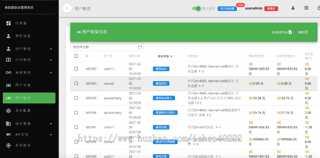Click the 刷新 refresh icon
This screenshot has width=320, height=158.
(x=306, y=32)
